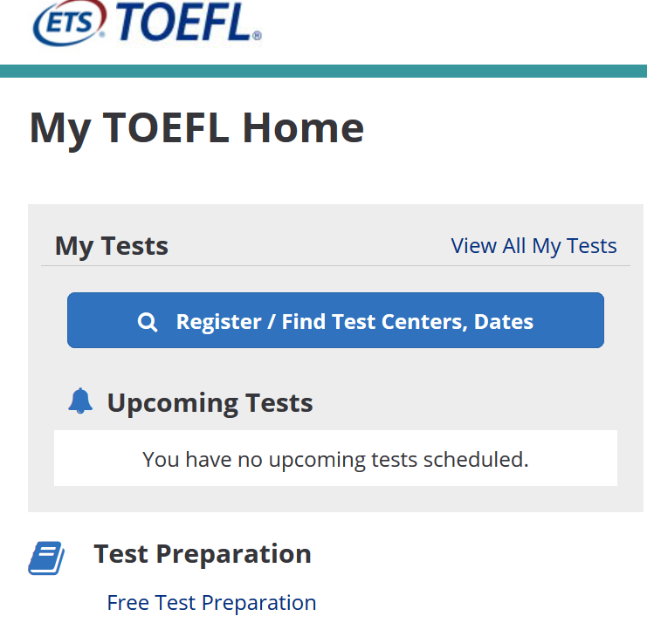The height and width of the screenshot is (623, 647).
Task: Click the thin line under My Tests
Action: pyautogui.click(x=335, y=266)
